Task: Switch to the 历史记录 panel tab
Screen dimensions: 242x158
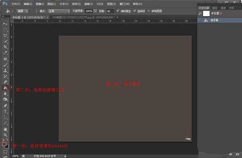Action: [x=204, y=8]
